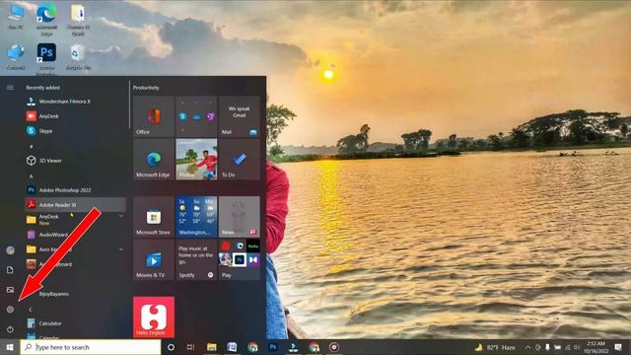Open the Office tile
The height and width of the screenshot is (355, 631).
click(154, 116)
